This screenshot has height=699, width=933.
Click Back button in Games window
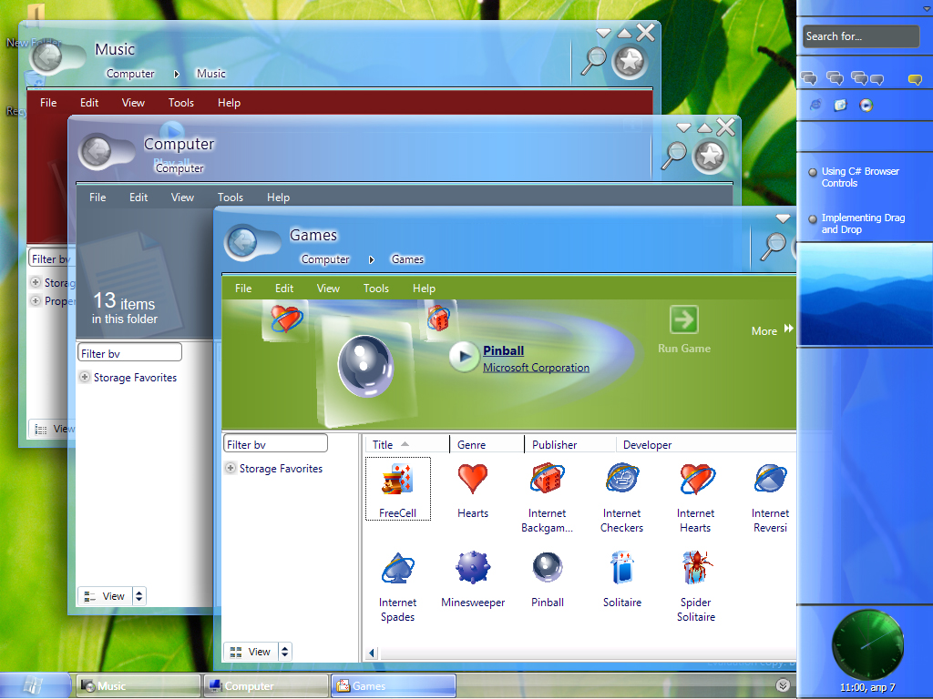242,242
